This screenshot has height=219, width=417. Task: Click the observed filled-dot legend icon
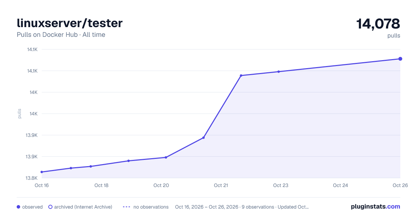tap(18, 207)
